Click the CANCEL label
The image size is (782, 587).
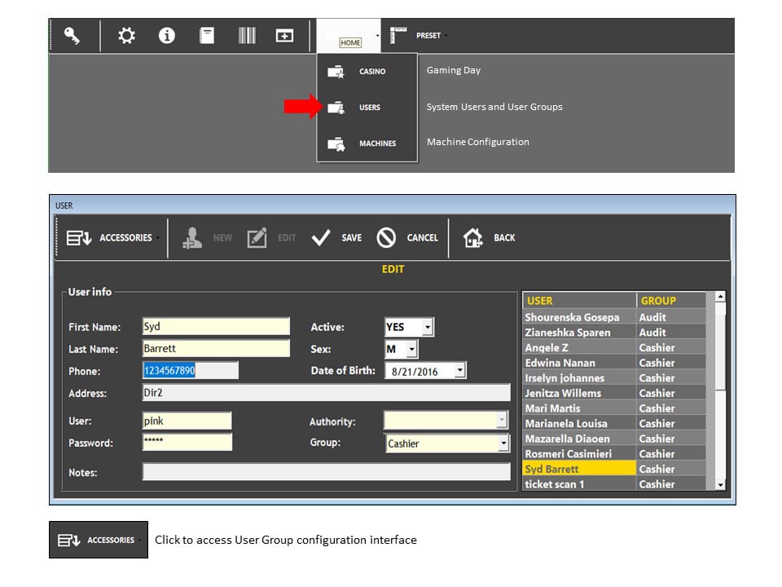click(423, 238)
